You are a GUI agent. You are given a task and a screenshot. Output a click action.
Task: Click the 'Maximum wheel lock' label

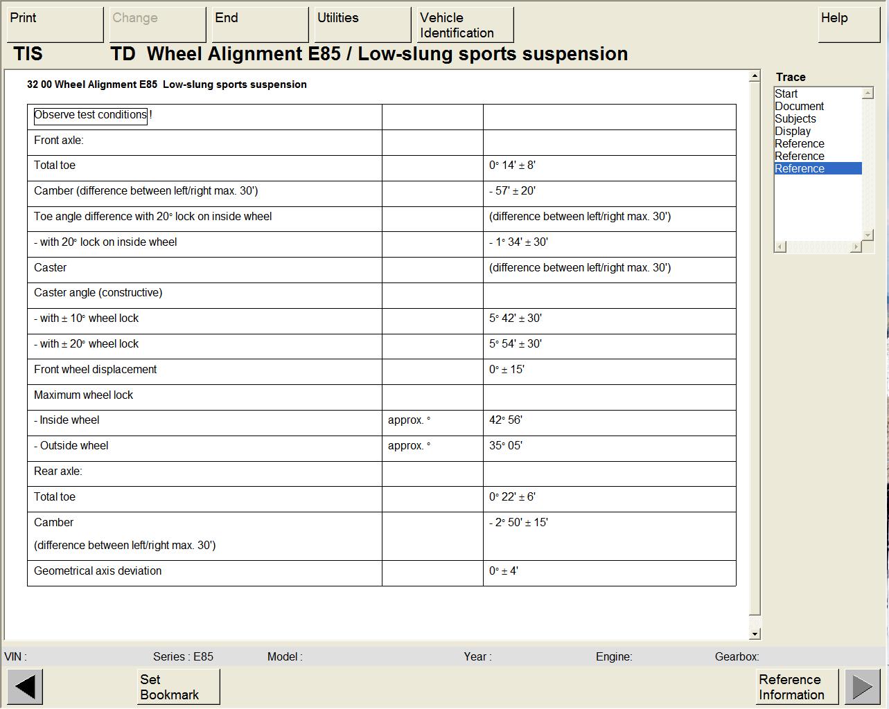pyautogui.click(x=84, y=395)
